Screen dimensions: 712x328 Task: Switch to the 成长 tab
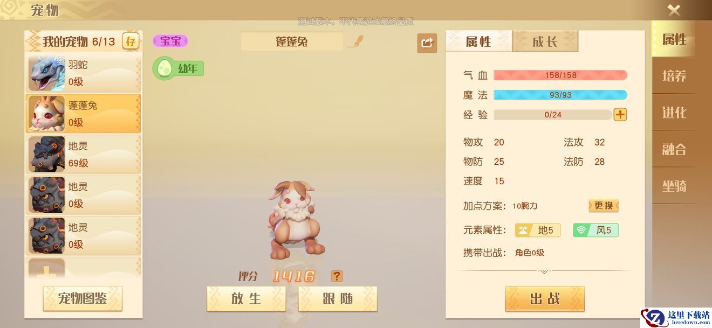point(545,41)
